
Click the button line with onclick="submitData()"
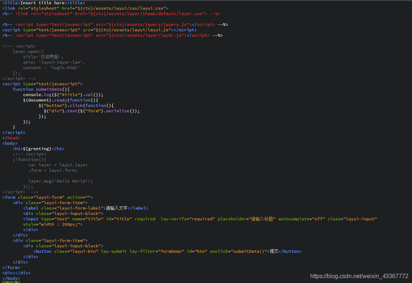point(167,251)
